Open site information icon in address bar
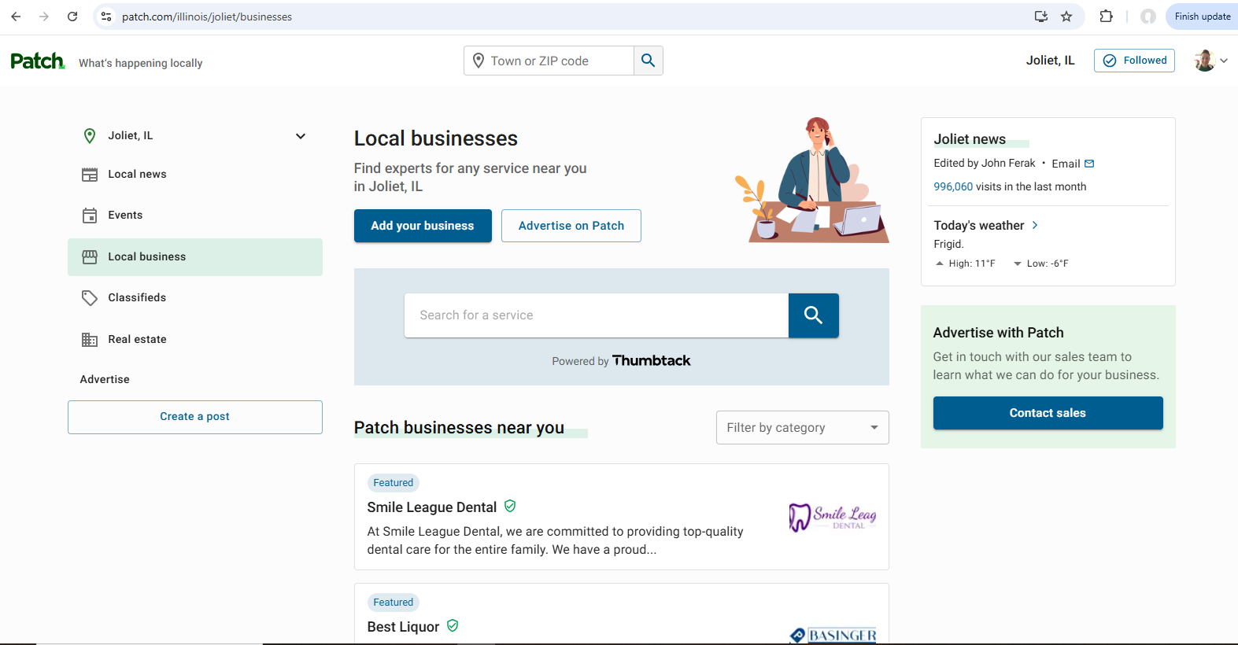The width and height of the screenshot is (1238, 645). (x=106, y=17)
